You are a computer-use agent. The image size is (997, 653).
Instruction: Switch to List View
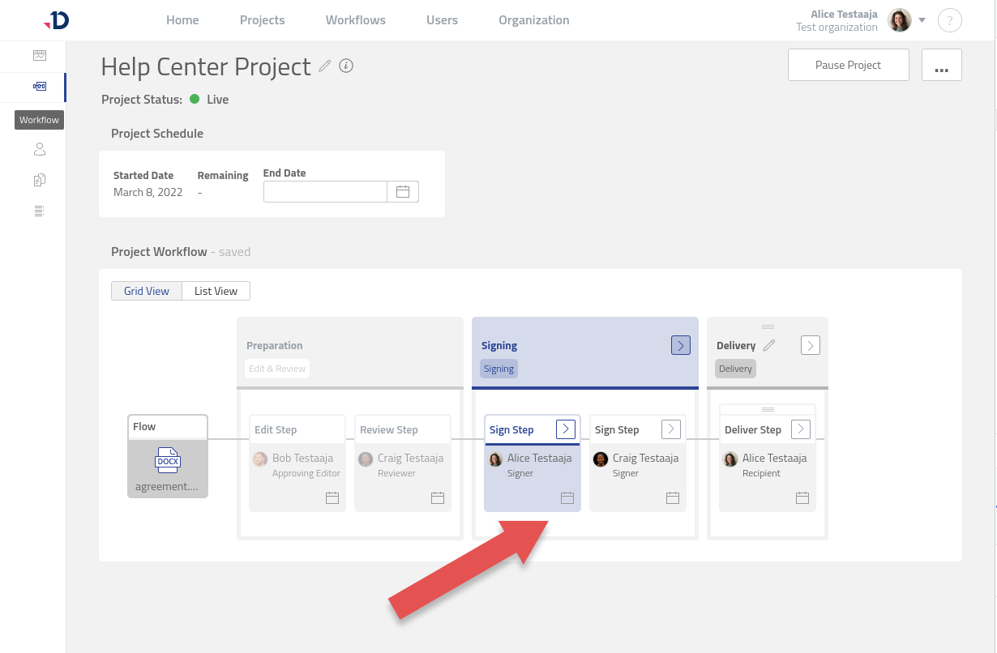pyautogui.click(x=216, y=291)
